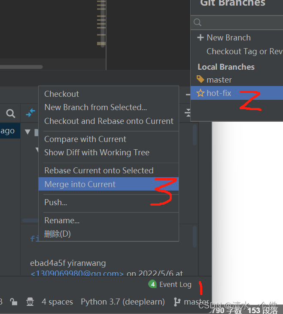Image resolution: width=283 pixels, height=314 pixels.
Task: Toggle the read-only padlock icon
Action: tap(14, 302)
